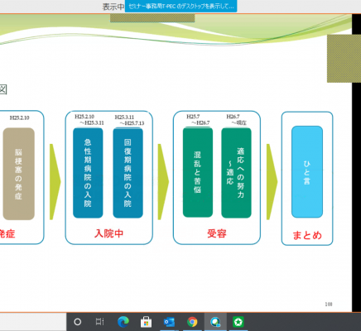This screenshot has height=331, width=361.
Task: Click the 表示中 status label at top
Action: coord(113,7)
